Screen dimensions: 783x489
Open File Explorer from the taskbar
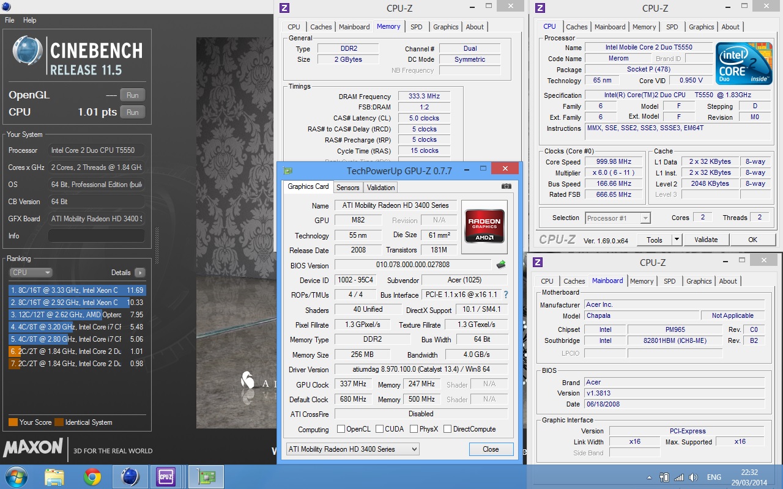(54, 477)
